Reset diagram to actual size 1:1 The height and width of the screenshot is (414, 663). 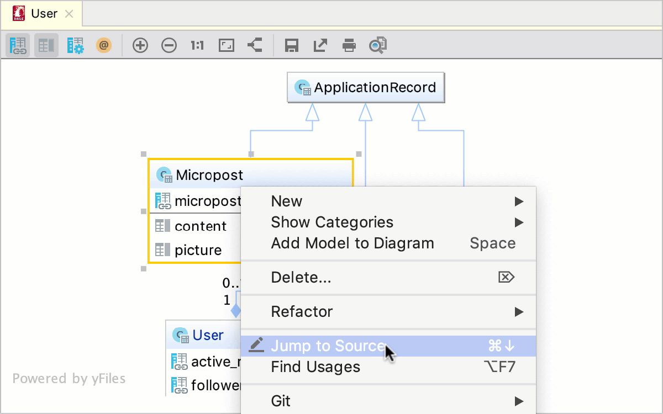197,45
